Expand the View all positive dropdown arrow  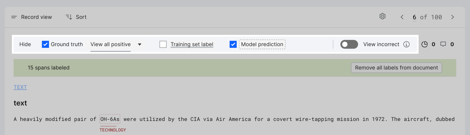coord(140,44)
